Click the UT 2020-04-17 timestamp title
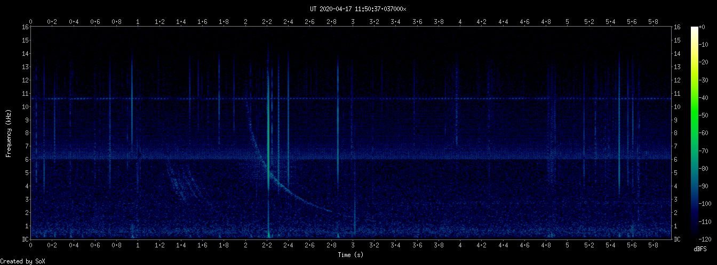This screenshot has width=717, height=265. (358, 9)
